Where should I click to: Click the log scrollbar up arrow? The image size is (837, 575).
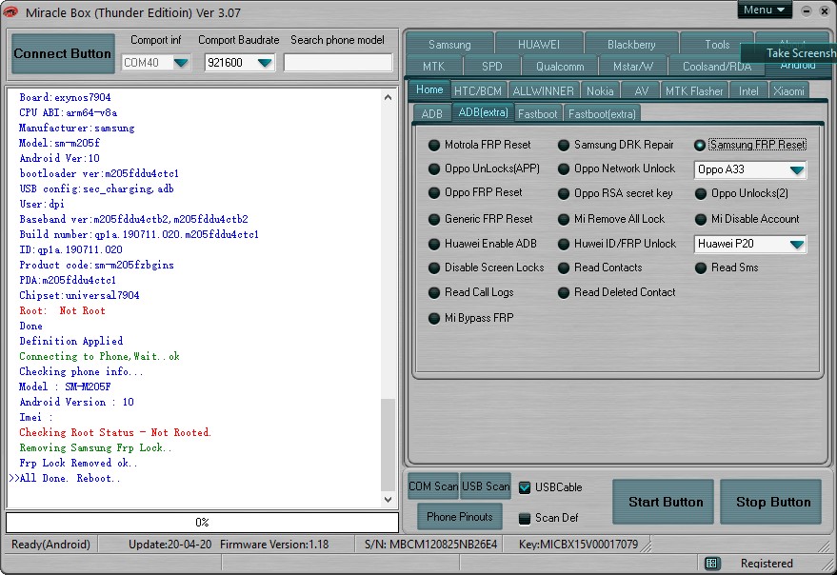[389, 97]
